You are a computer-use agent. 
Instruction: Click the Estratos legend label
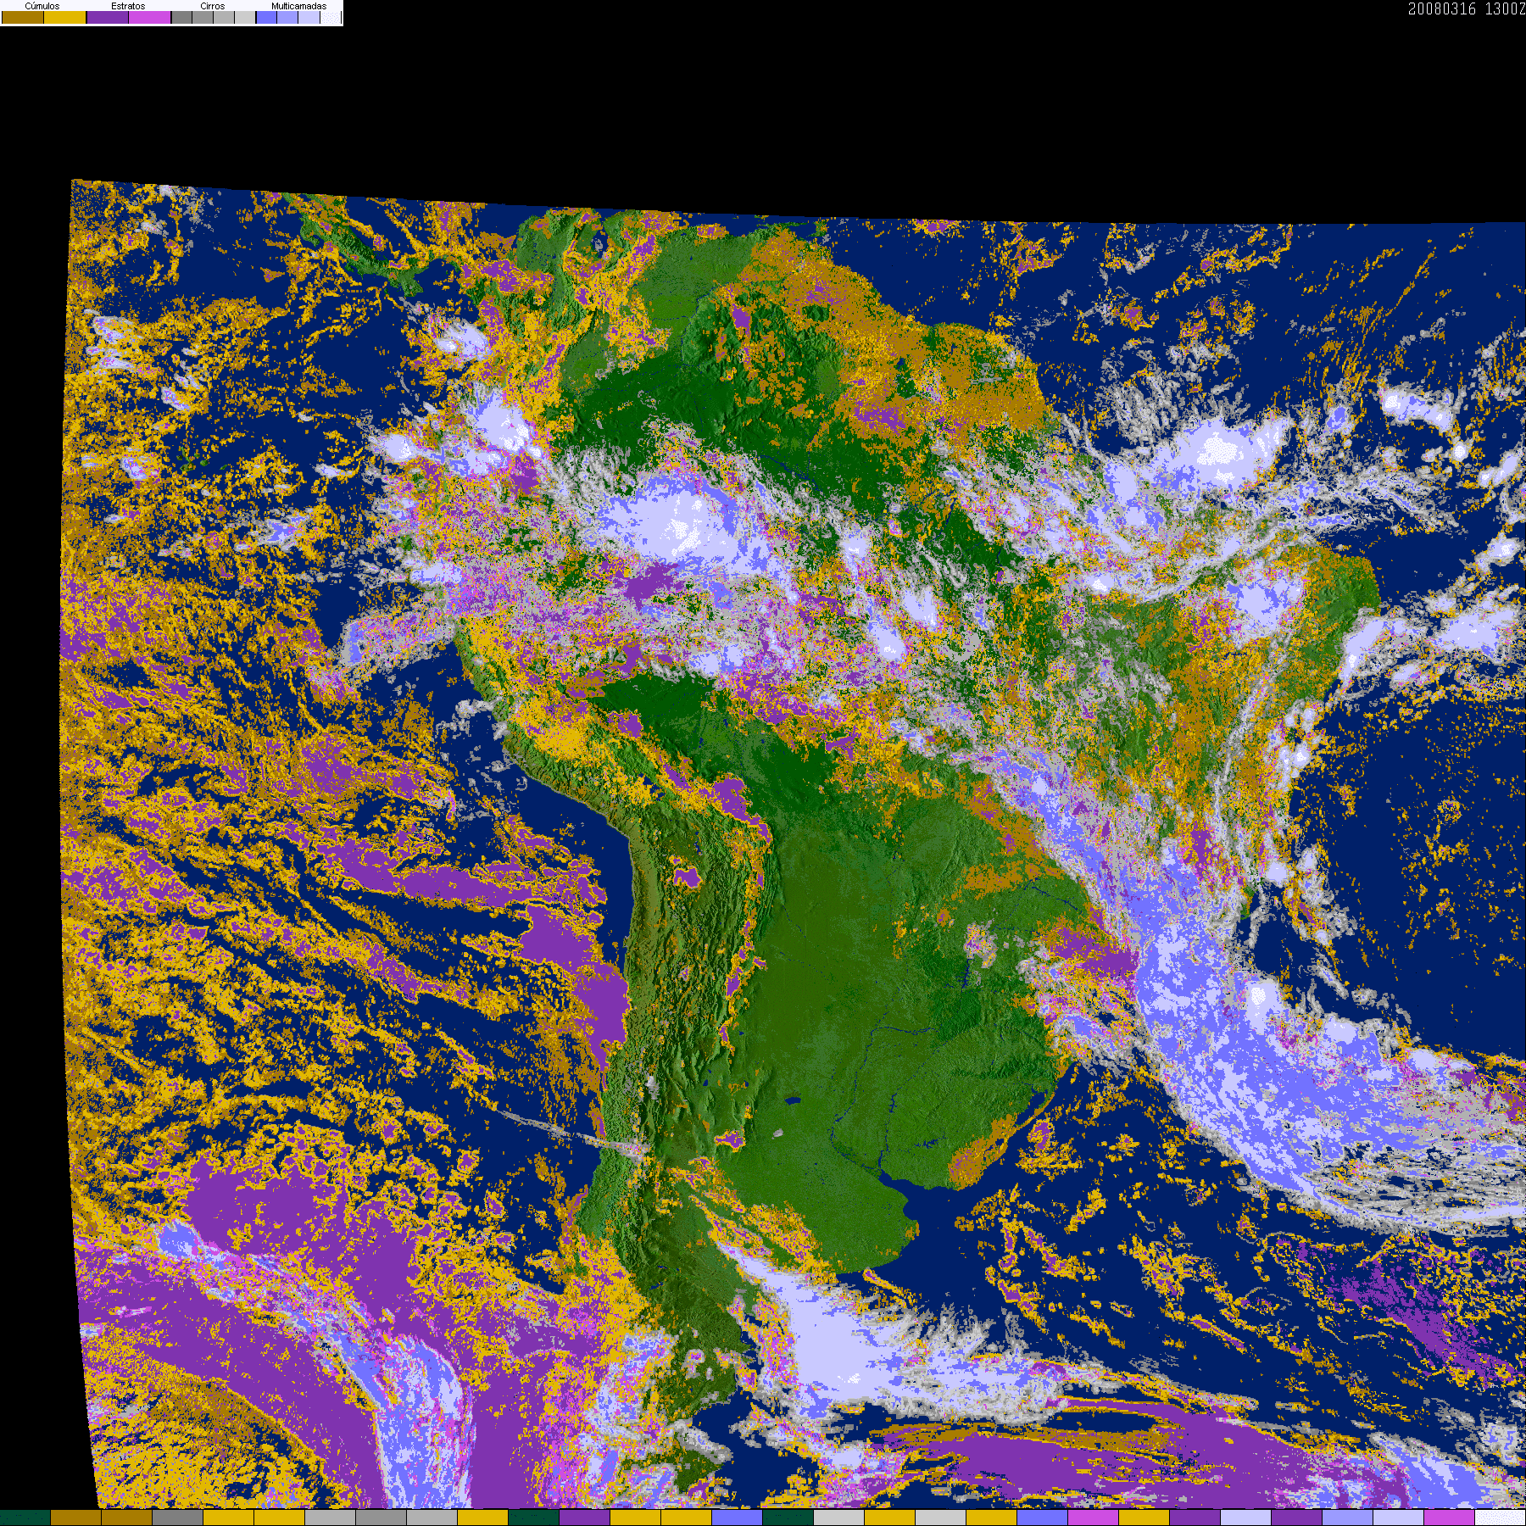click(128, 6)
